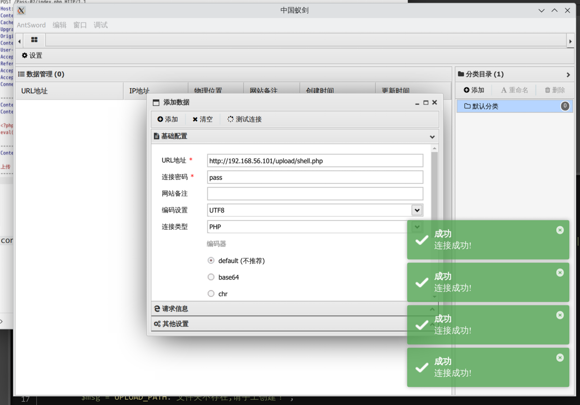The width and height of the screenshot is (580, 405).
Task: Select the default (不推荐) encoder radio
Action: pyautogui.click(x=211, y=260)
